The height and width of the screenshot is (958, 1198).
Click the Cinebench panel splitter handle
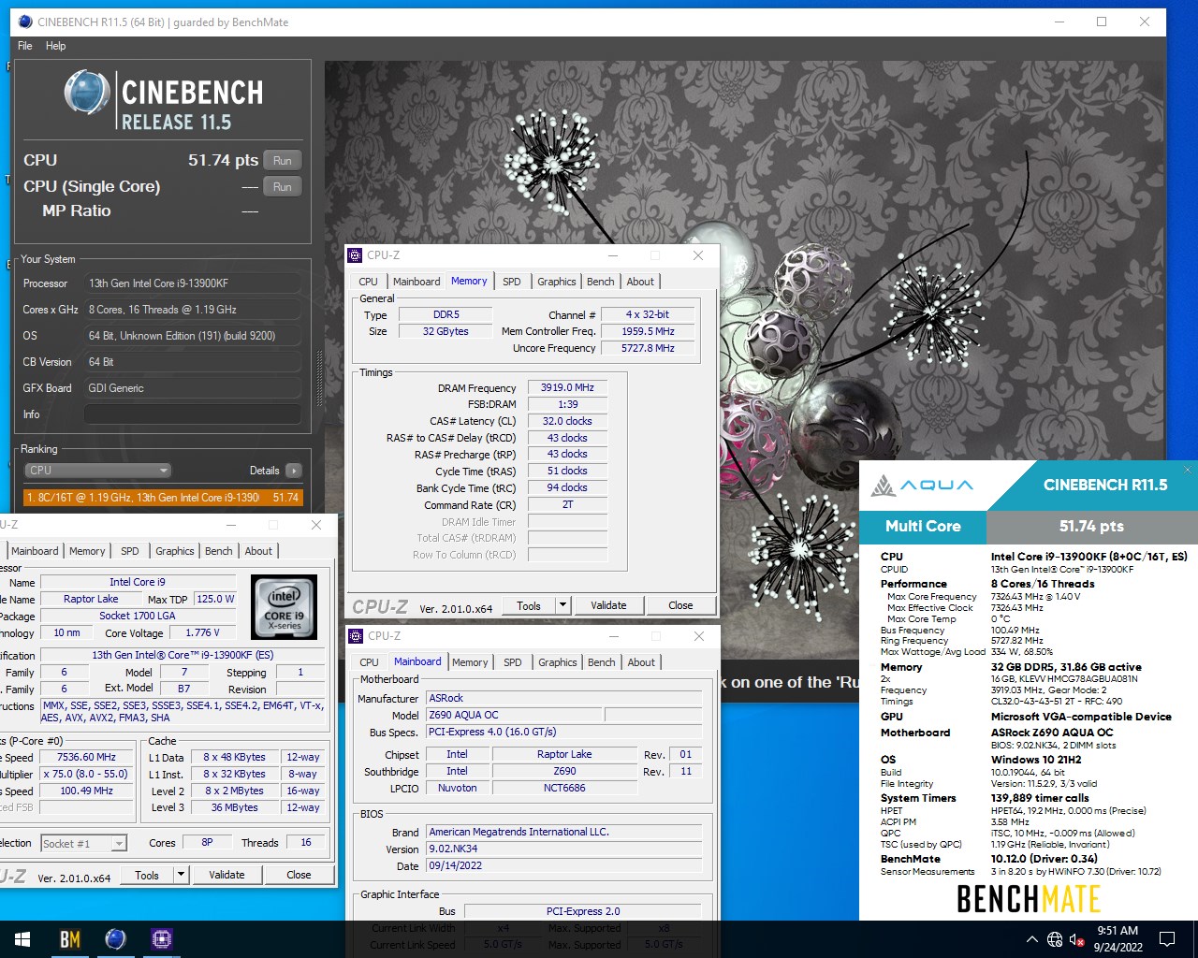(319, 378)
